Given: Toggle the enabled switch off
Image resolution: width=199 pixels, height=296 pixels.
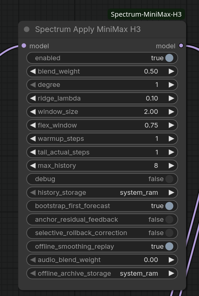Looking at the screenshot, I should pos(169,58).
